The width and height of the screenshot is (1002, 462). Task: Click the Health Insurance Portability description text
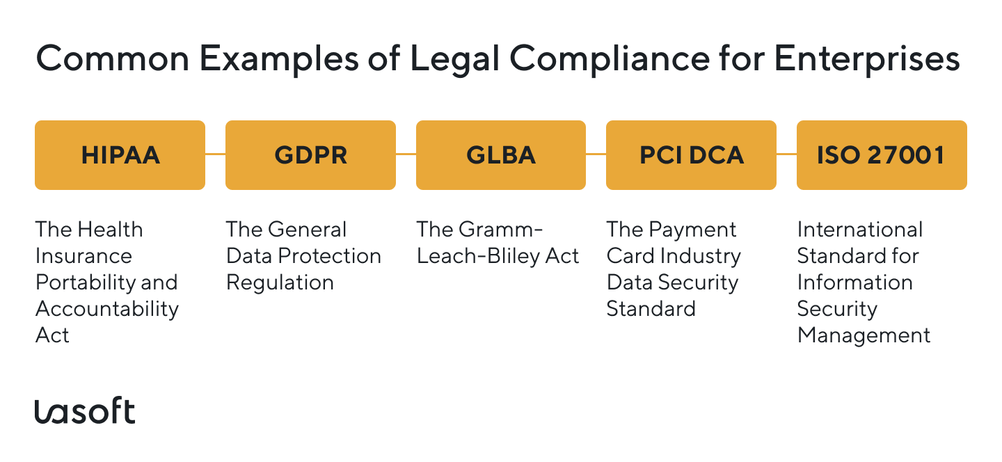[x=106, y=282]
